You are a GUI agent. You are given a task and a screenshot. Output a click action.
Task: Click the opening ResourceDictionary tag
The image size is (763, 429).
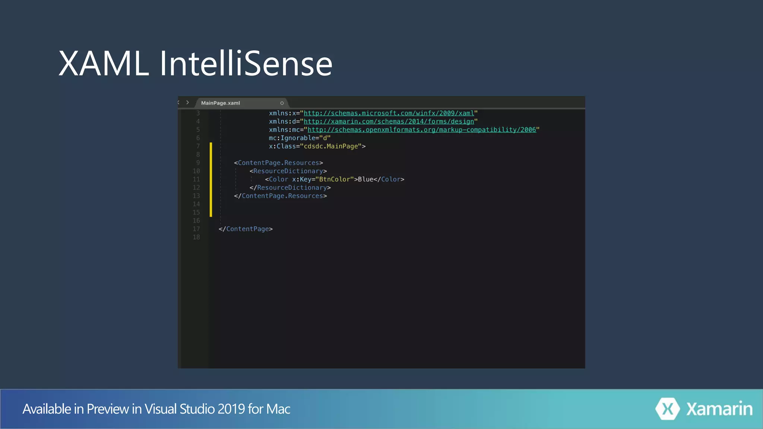pos(288,171)
